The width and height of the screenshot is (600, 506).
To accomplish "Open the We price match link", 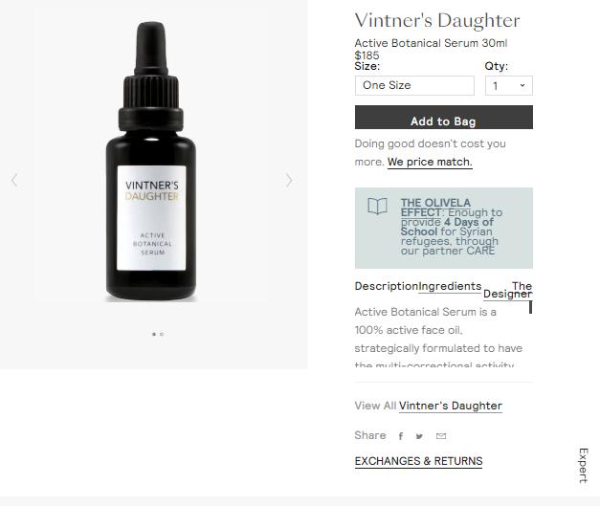I will pos(430,163).
